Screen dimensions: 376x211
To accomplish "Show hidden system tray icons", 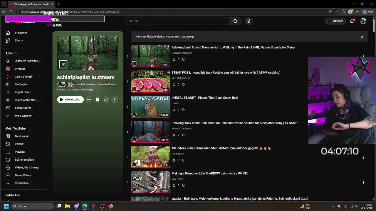I will (333, 206).
